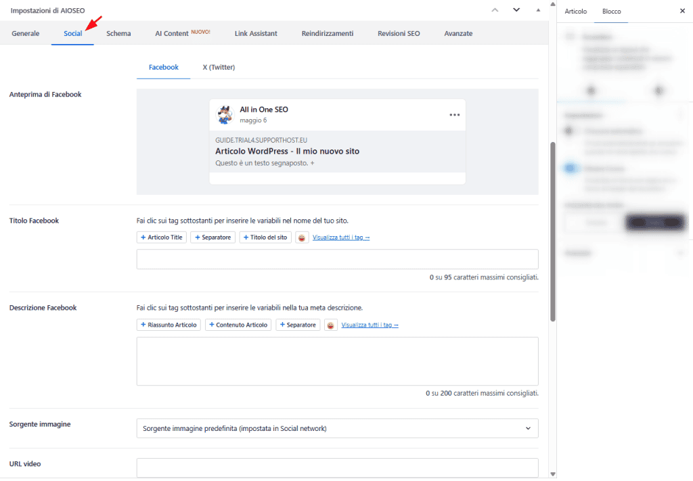Insert the Riassunto Articolo tag
693x481 pixels.
(169, 325)
